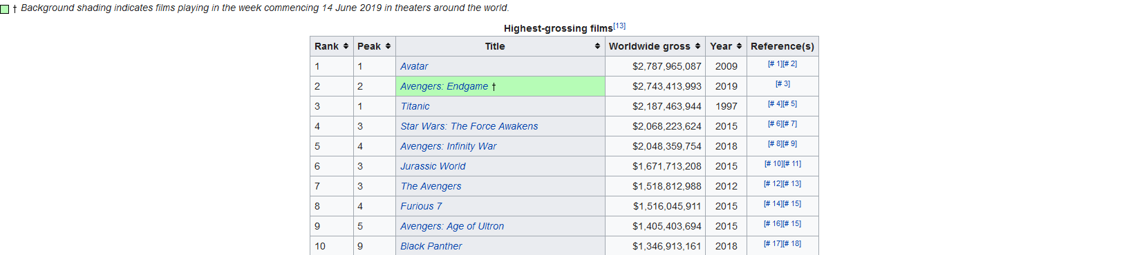Click the Reference(s) column header
The width and height of the screenshot is (1144, 255).
tap(782, 46)
